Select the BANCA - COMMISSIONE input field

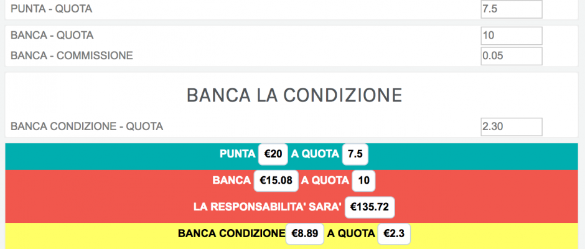coord(511,55)
